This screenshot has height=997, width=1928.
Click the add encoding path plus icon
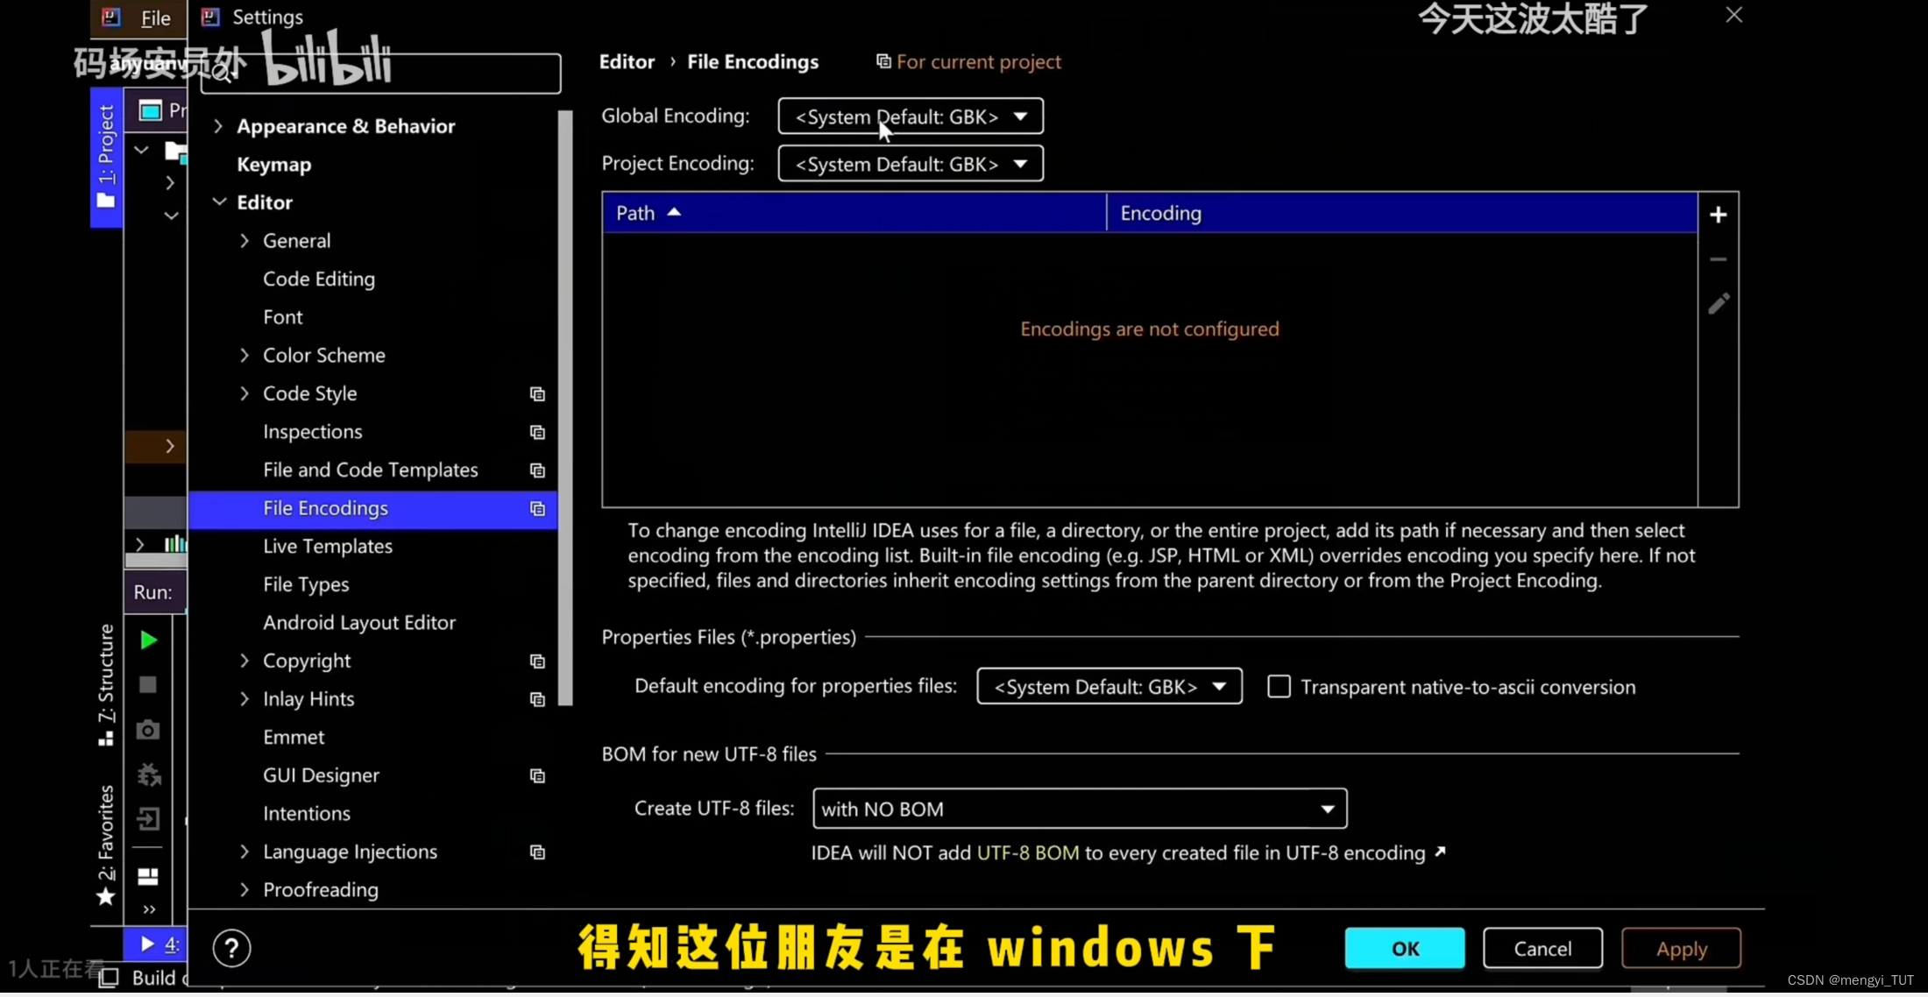[1719, 214]
